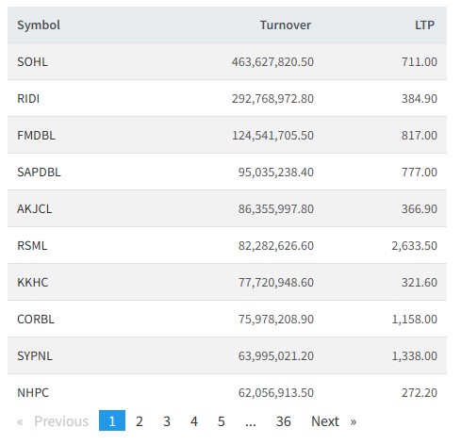Sort by the Turnover column header
The width and height of the screenshot is (461, 444).
[286, 25]
